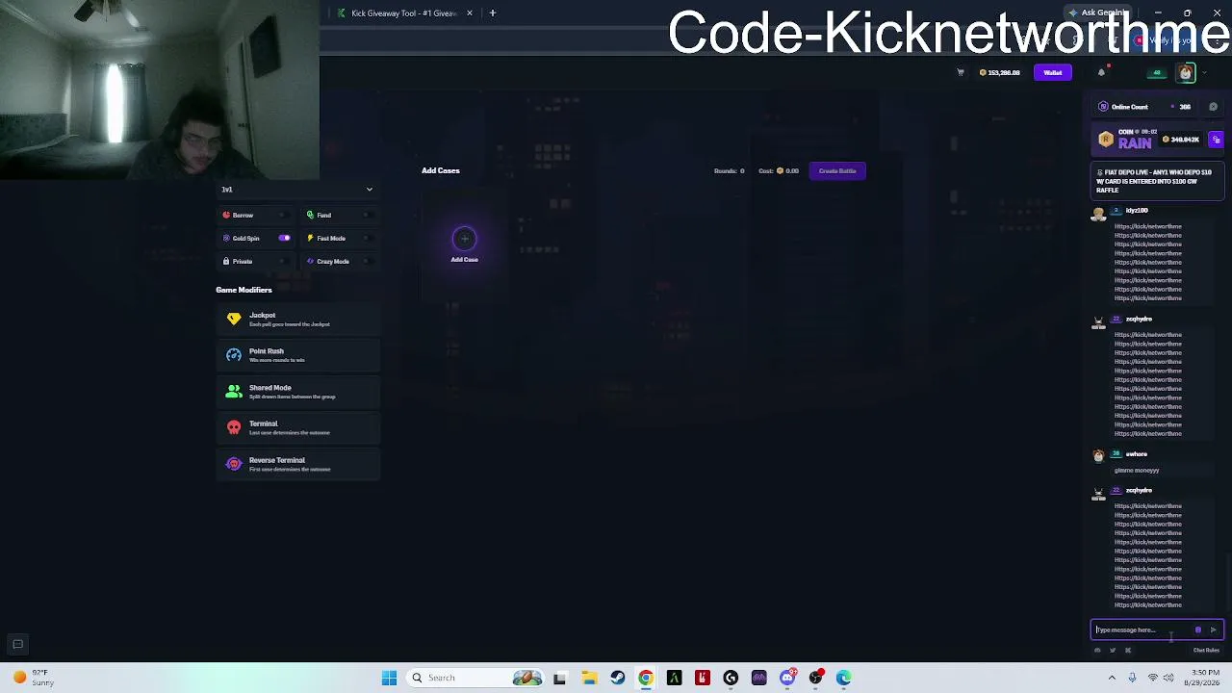Open Logitech G HUB from the taskbar
Image resolution: width=1232 pixels, height=693 pixels.
click(731, 678)
